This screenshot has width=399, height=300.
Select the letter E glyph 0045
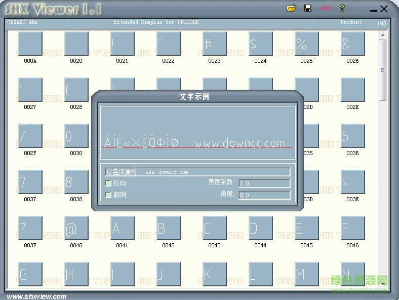pos(306,228)
